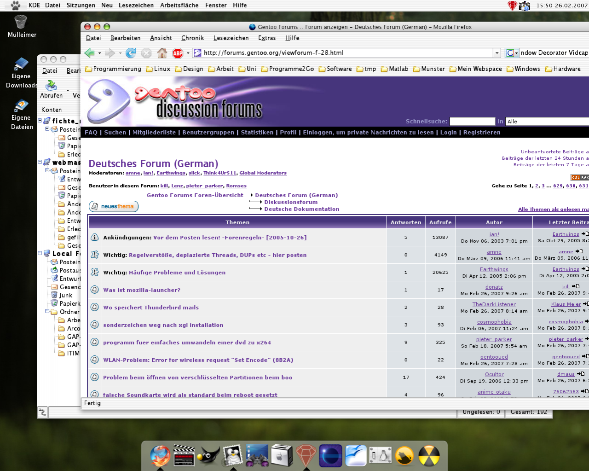This screenshot has height=471, width=589.
Task: Reload the Gentoo forum page
Action: 131,53
